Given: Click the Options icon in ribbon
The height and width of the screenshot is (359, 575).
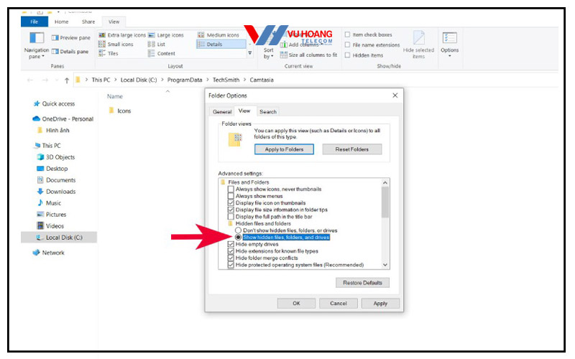Looking at the screenshot, I should tap(450, 38).
